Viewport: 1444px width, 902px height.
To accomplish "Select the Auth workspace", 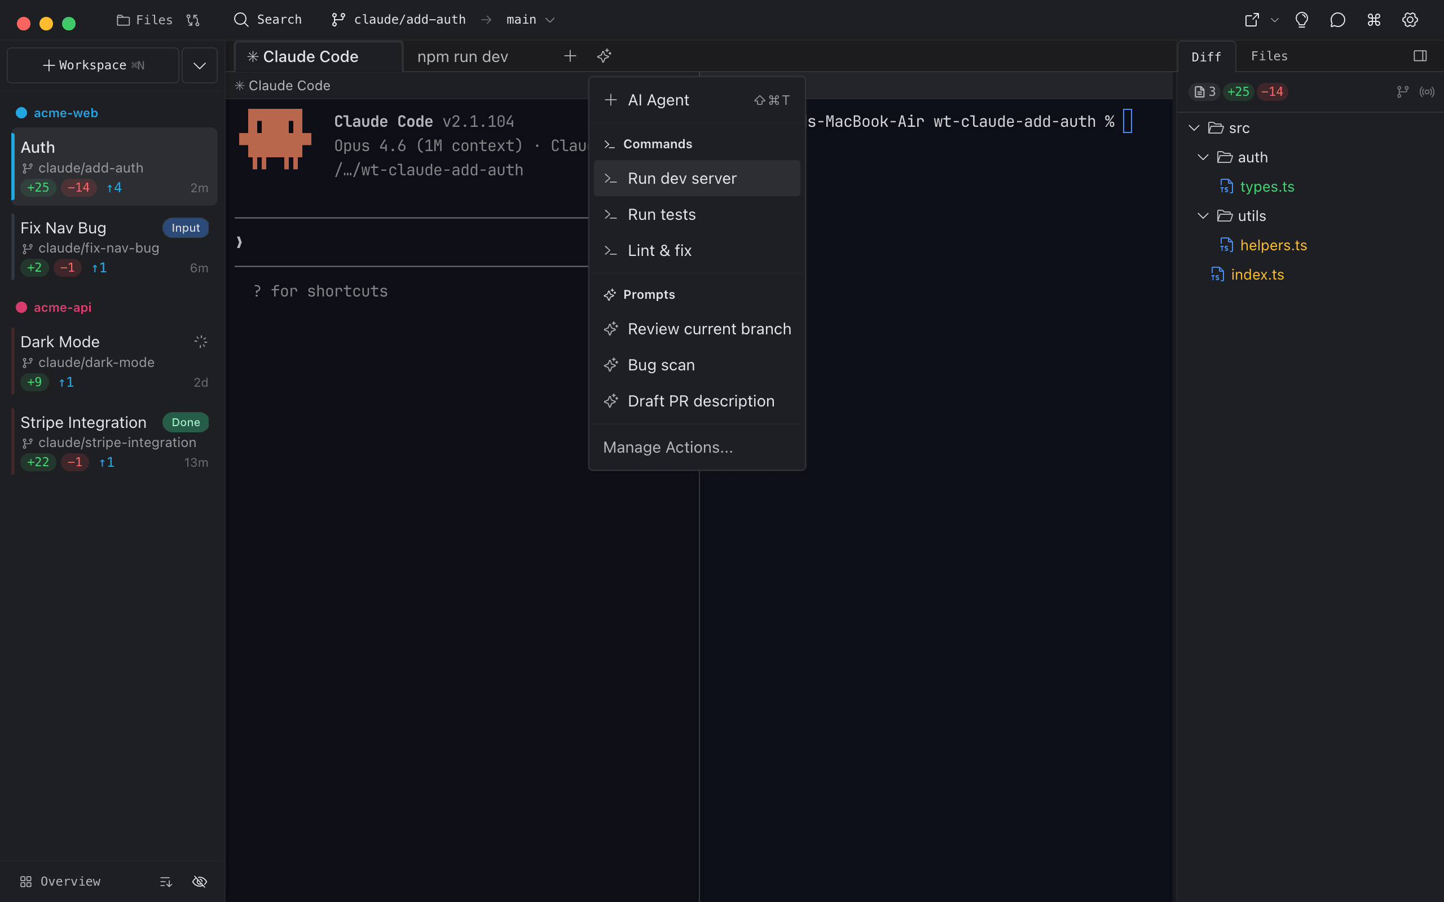I will [x=115, y=166].
